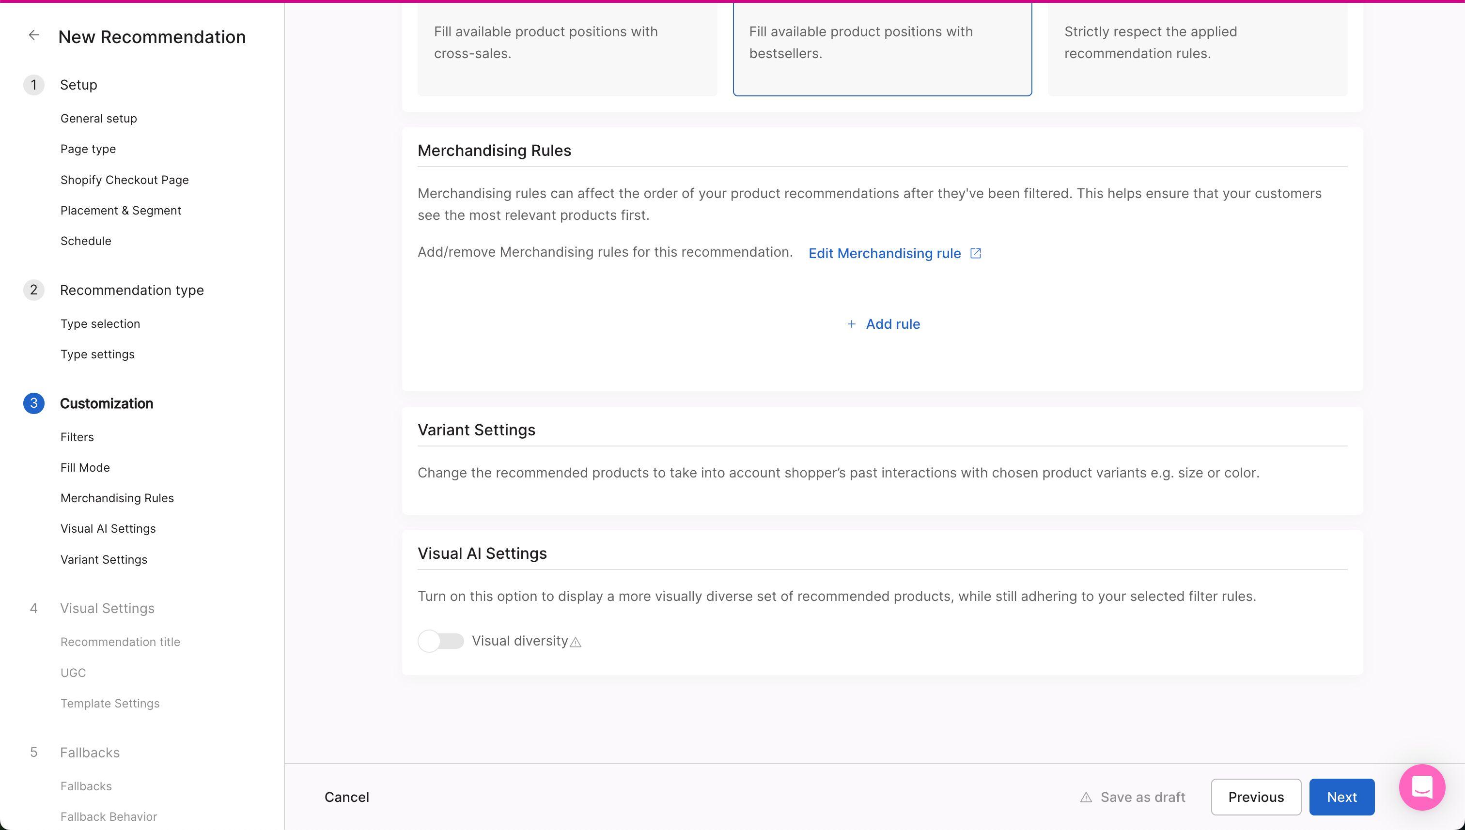Click Cancel at the bottom left
1465x830 pixels.
346,797
